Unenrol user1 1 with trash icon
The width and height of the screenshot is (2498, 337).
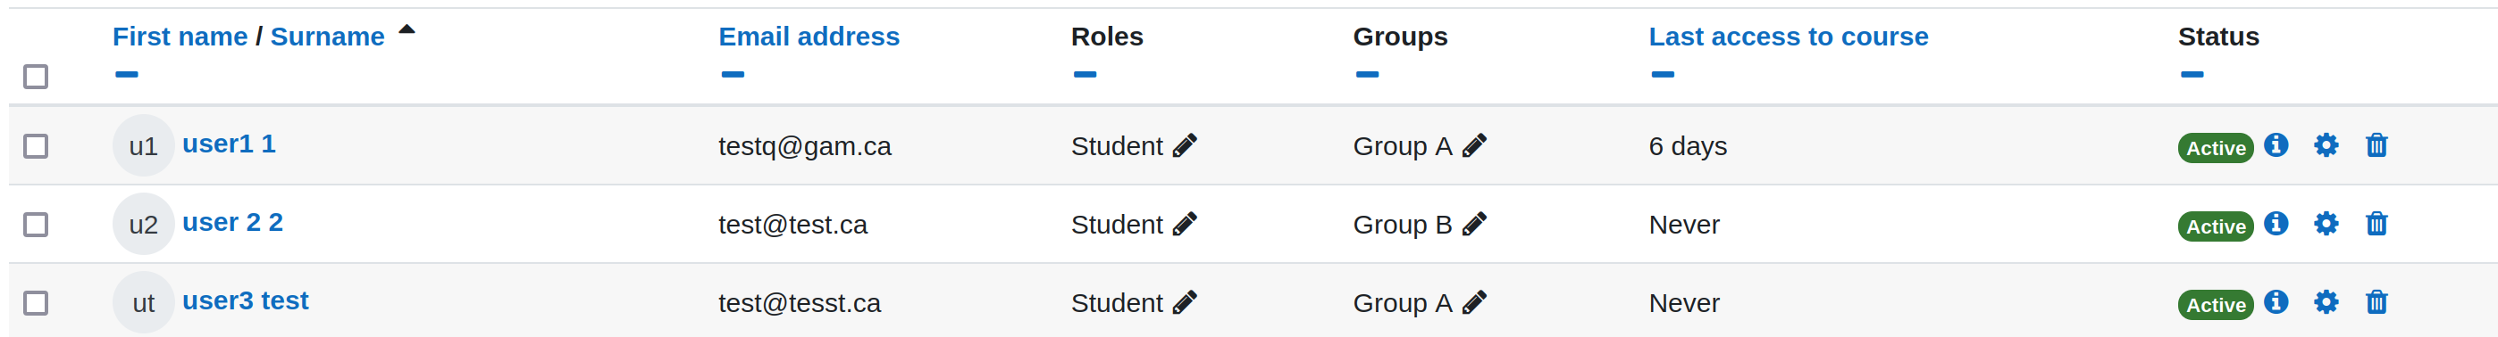click(x=2376, y=146)
